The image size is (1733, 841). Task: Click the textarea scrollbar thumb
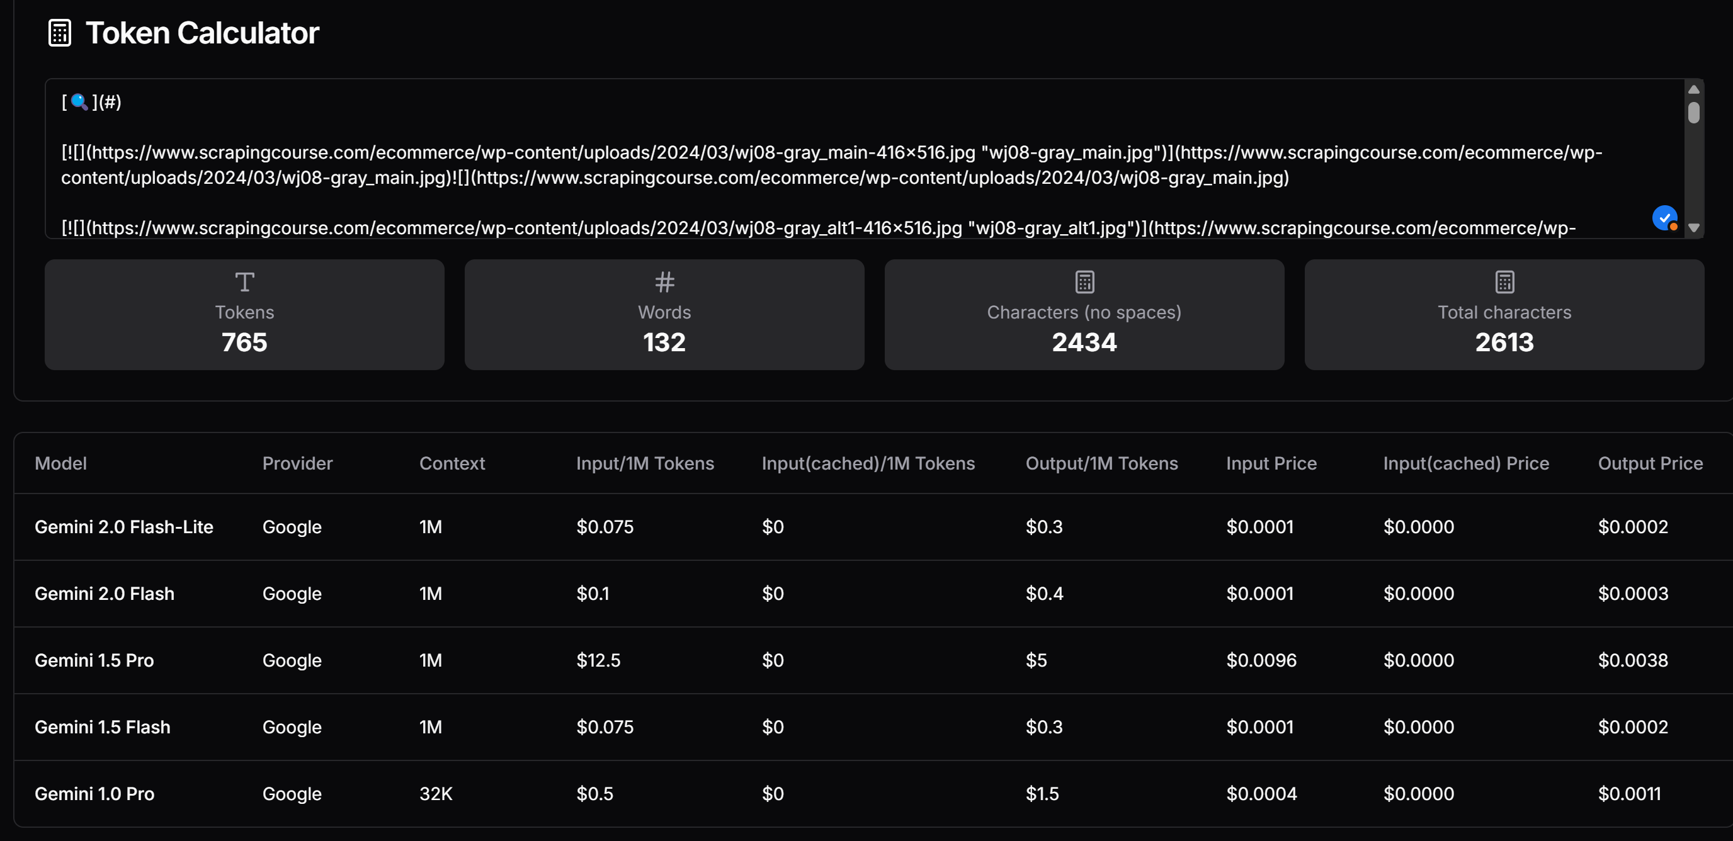[x=1693, y=112]
